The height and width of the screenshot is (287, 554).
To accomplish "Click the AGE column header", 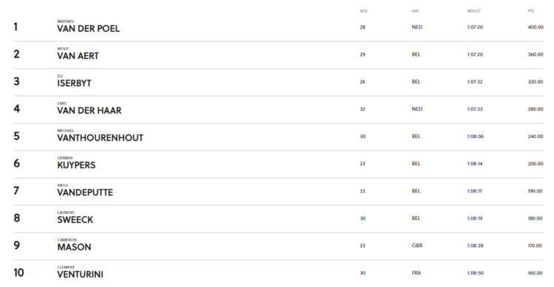I will 363,11.
